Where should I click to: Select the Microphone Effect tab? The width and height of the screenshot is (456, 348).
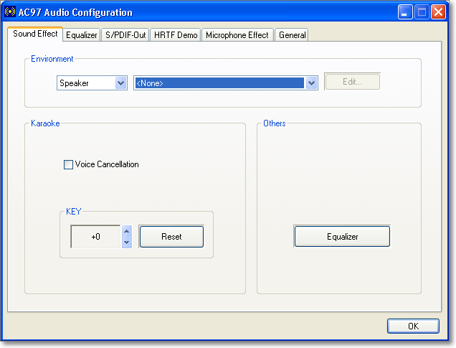coord(237,35)
